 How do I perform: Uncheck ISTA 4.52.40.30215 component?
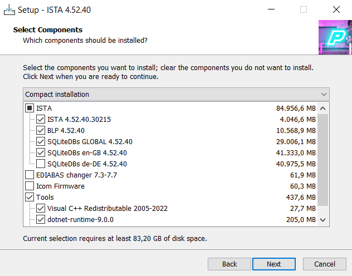pyautogui.click(x=41, y=119)
